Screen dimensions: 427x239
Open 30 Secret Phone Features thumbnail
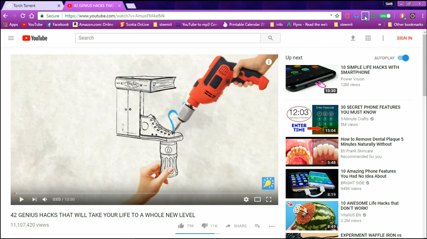312,119
